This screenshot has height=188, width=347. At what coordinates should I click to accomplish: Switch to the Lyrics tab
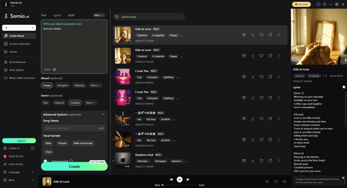[x=57, y=15]
